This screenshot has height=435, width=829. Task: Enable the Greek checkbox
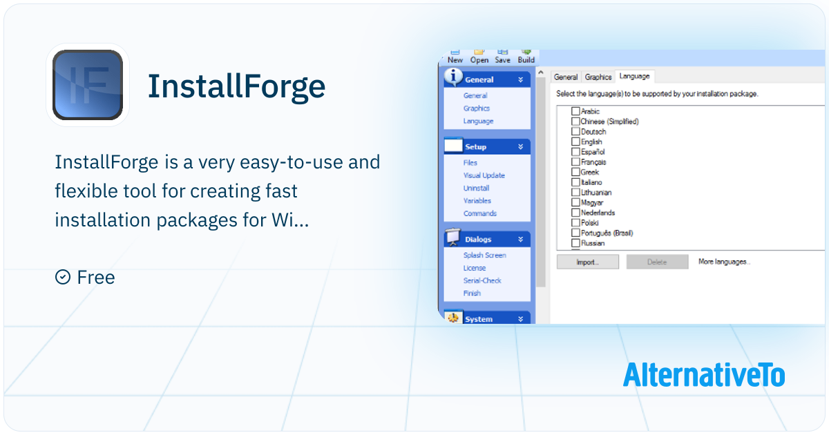tap(575, 172)
